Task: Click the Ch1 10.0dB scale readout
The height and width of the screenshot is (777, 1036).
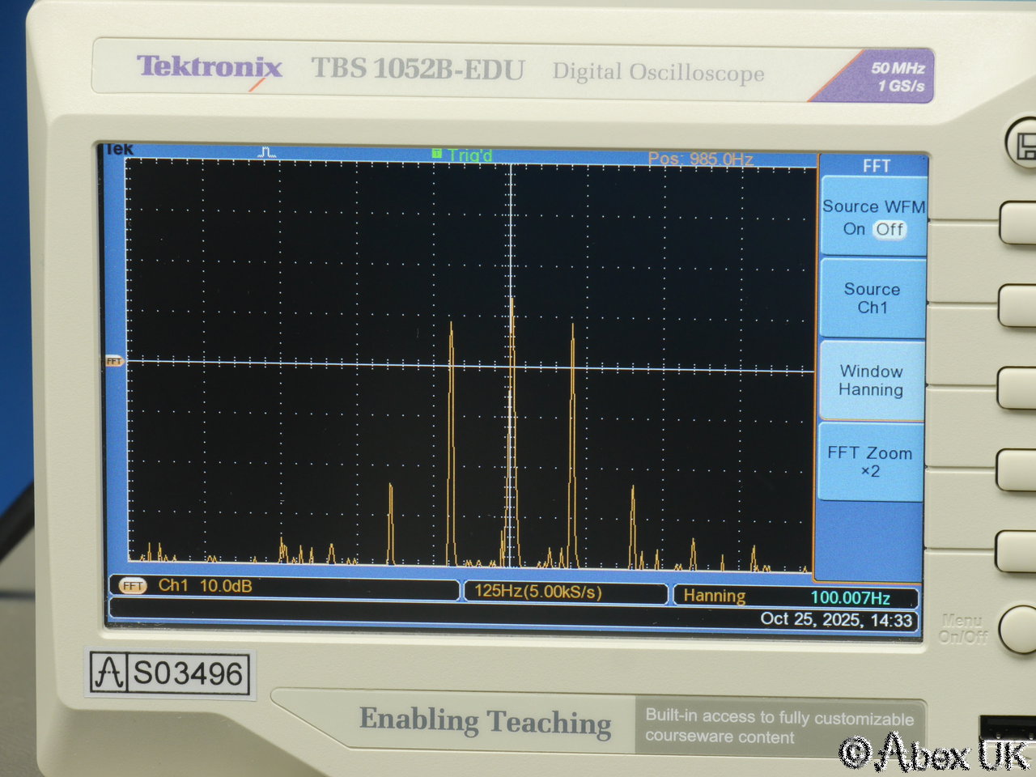Action: tap(205, 586)
